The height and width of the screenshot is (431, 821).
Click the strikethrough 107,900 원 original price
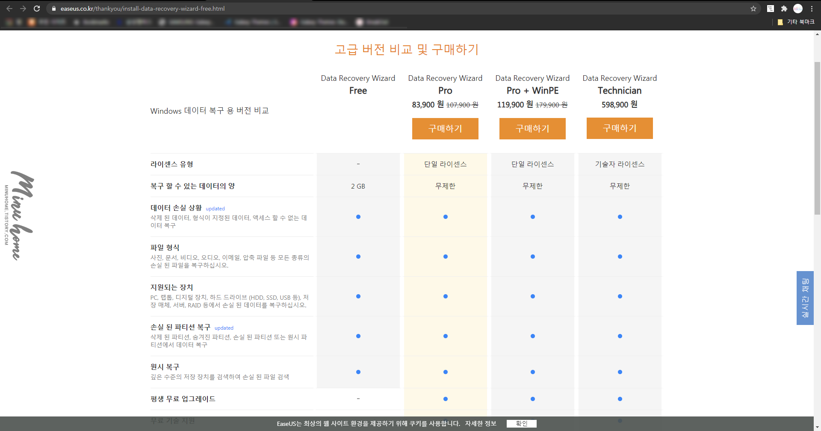[x=462, y=105]
